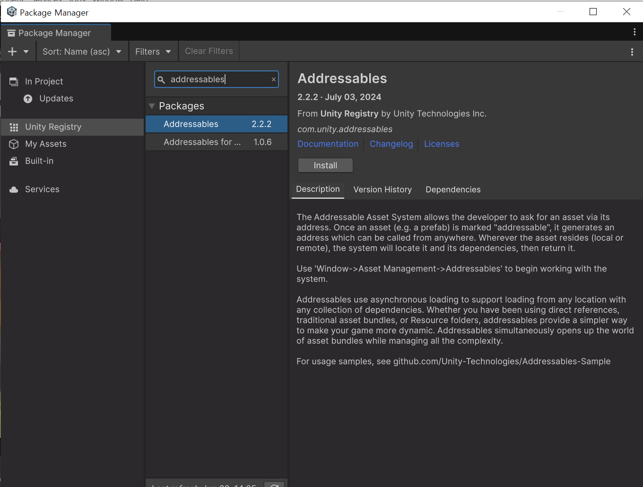Select the Addressables for ... 1.0.6 row
Screen dimensions: 643x487
[x=217, y=142]
